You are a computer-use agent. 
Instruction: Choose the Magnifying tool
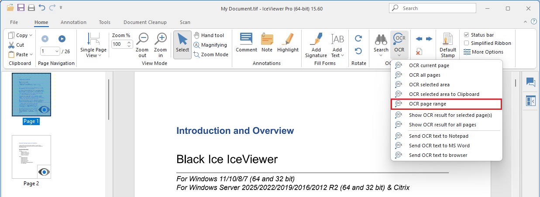pos(210,45)
